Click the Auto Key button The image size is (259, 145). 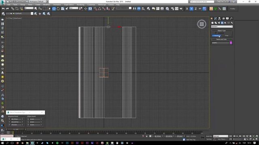209,136
